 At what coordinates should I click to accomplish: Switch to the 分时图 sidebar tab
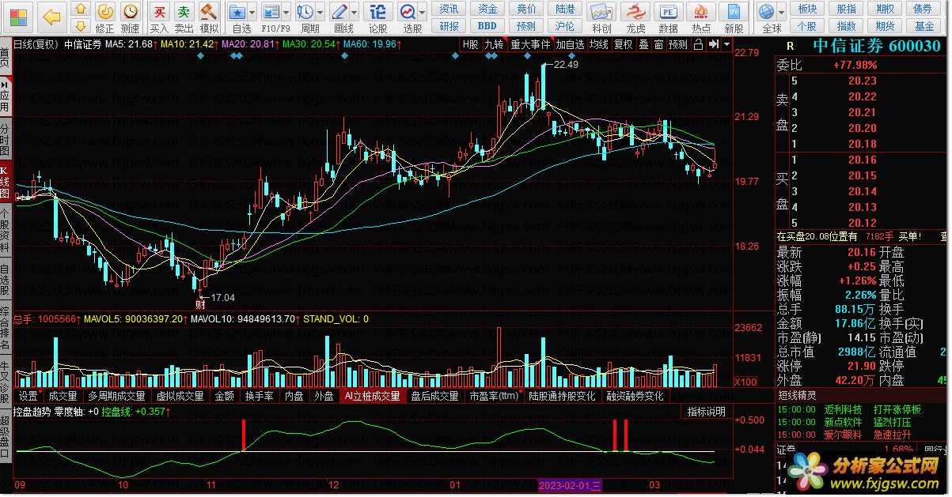click(6, 139)
